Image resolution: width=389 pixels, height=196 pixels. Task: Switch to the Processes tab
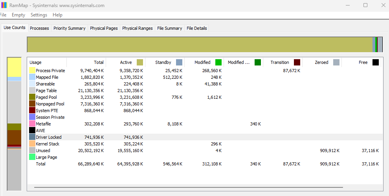39,28
